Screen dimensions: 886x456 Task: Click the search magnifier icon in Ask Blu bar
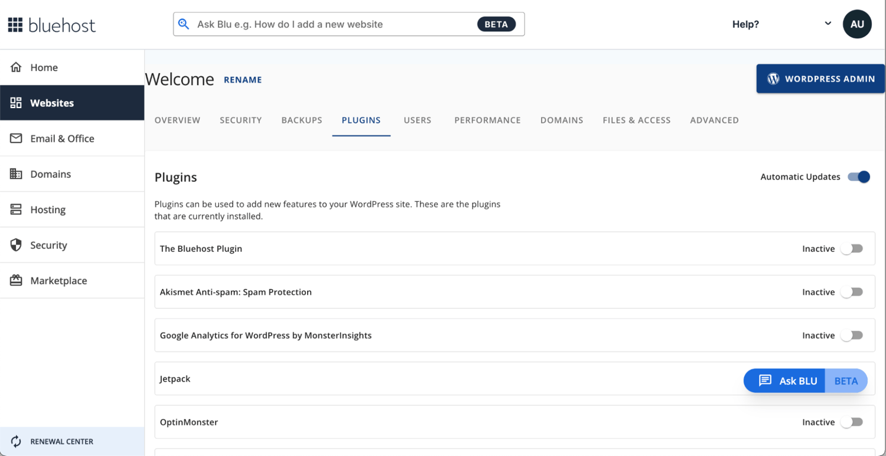184,24
